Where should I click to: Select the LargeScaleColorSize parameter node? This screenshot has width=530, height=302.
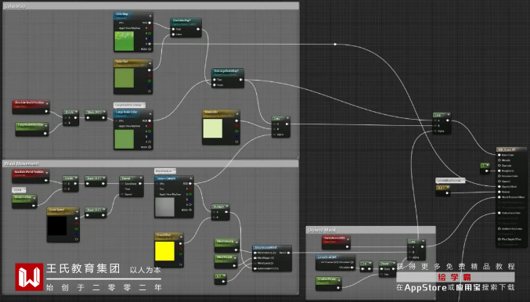[x=32, y=129]
